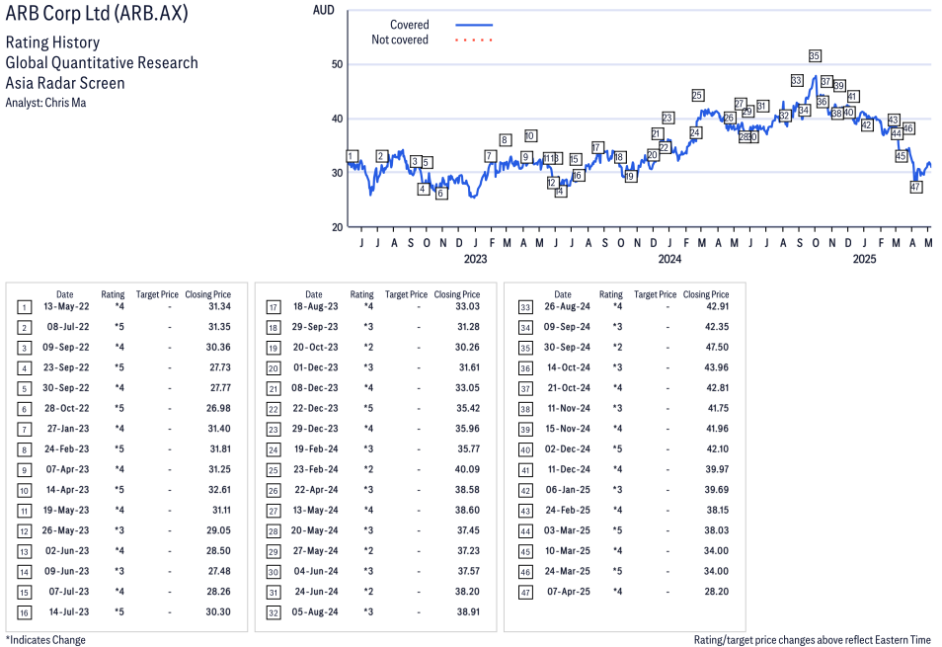942x647 pixels.
Task: Select the closing price 32.61
Action: pos(219,490)
